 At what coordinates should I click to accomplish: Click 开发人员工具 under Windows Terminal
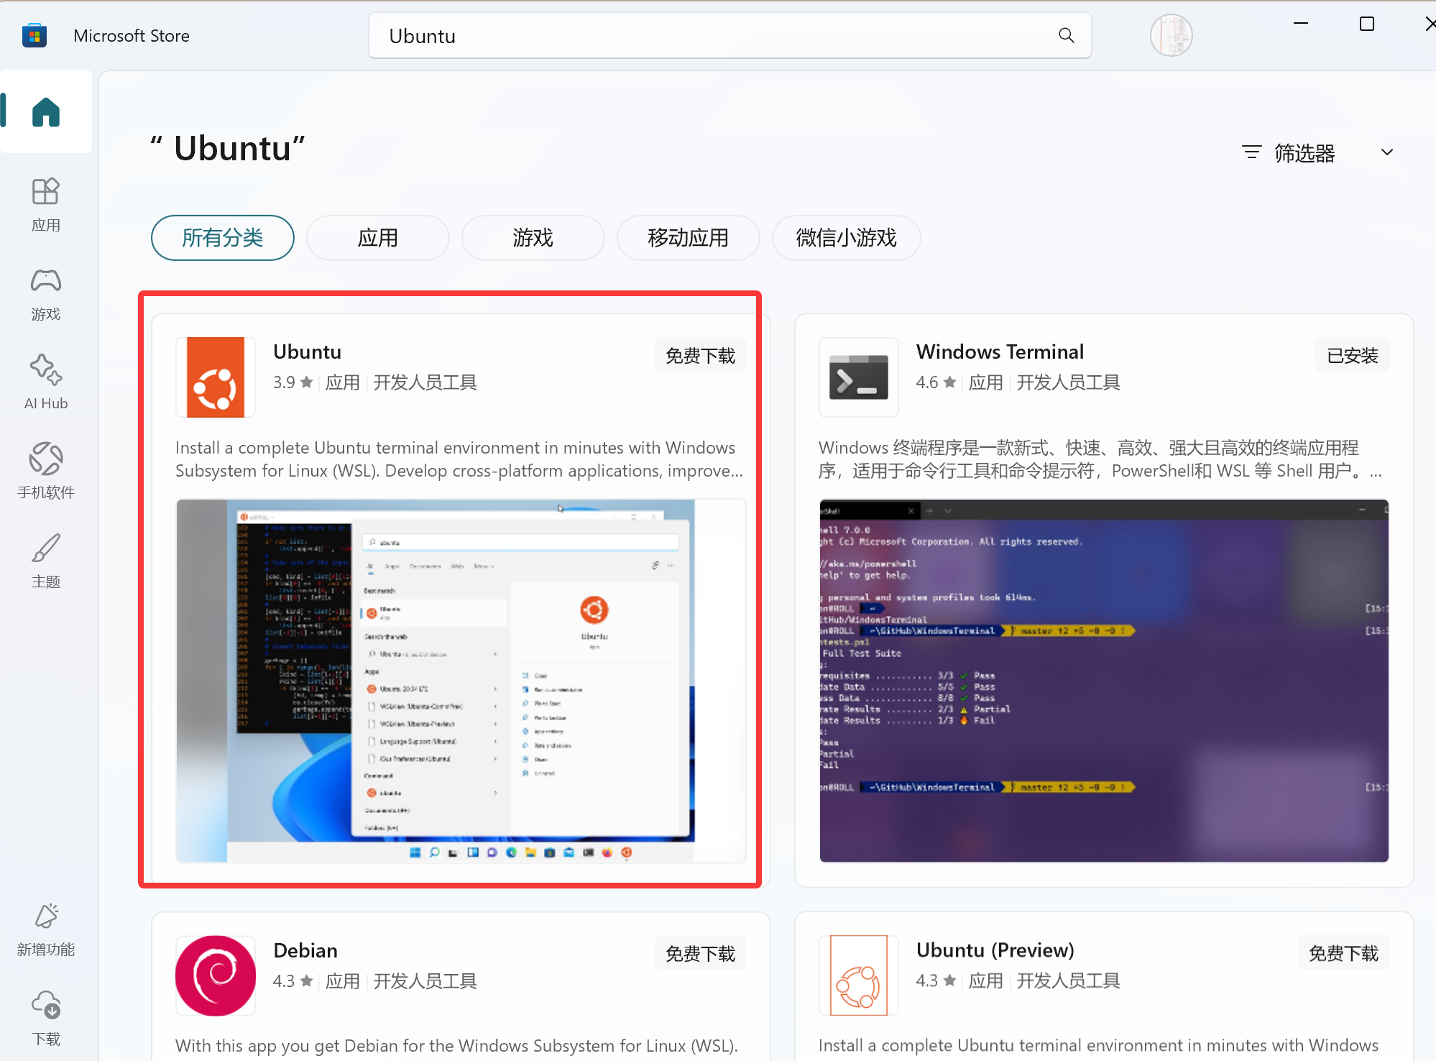coord(1068,382)
